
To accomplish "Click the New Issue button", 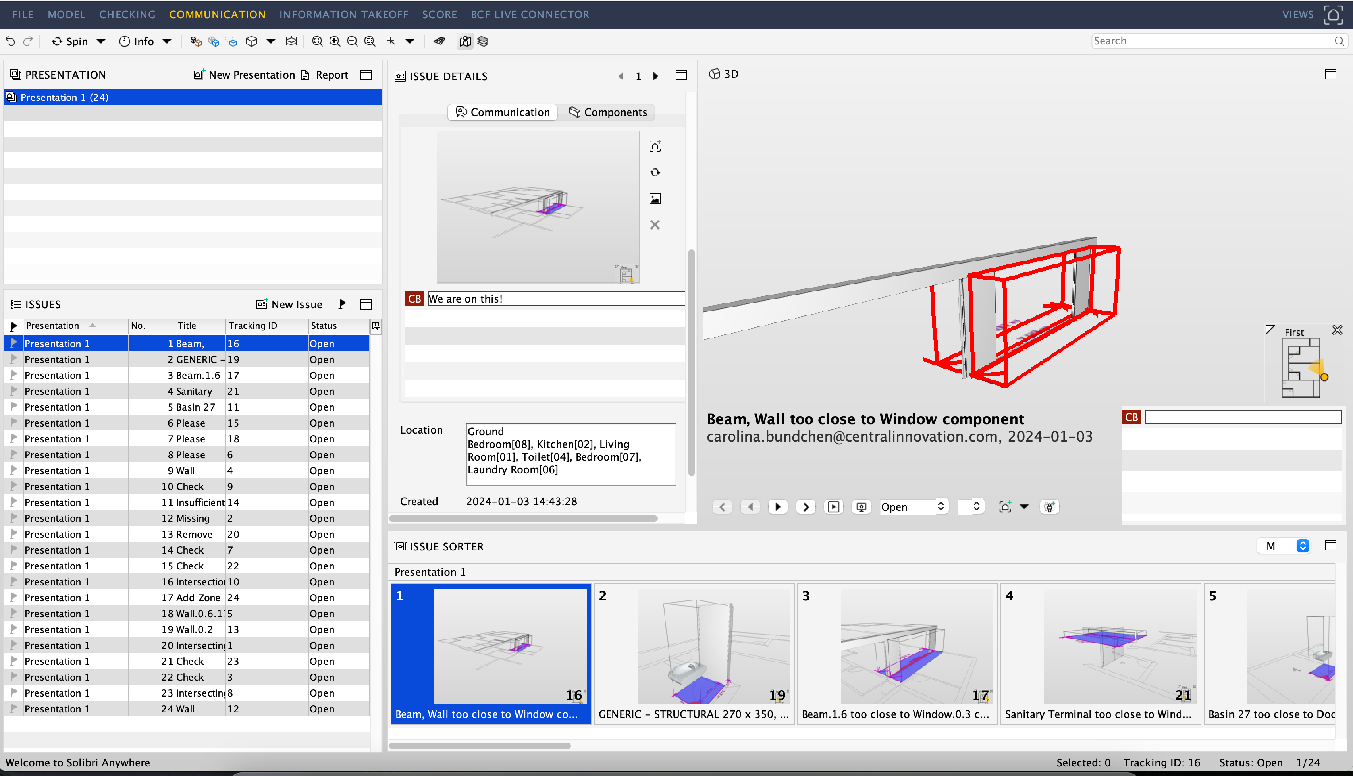I will (289, 304).
